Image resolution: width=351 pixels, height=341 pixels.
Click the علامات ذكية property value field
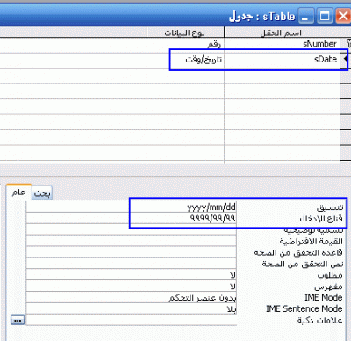tap(131, 320)
